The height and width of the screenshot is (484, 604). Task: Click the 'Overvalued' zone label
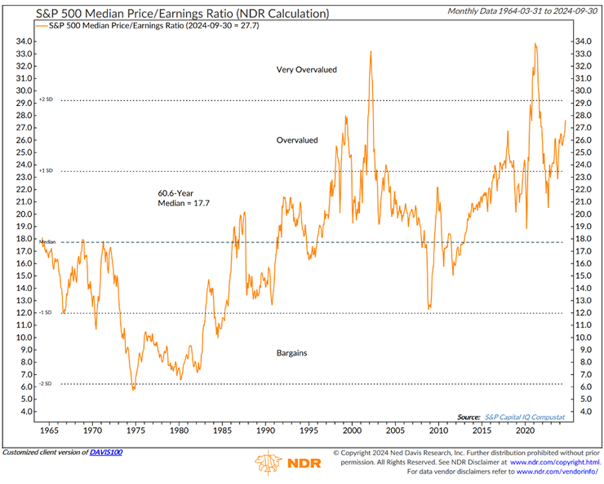(x=297, y=140)
